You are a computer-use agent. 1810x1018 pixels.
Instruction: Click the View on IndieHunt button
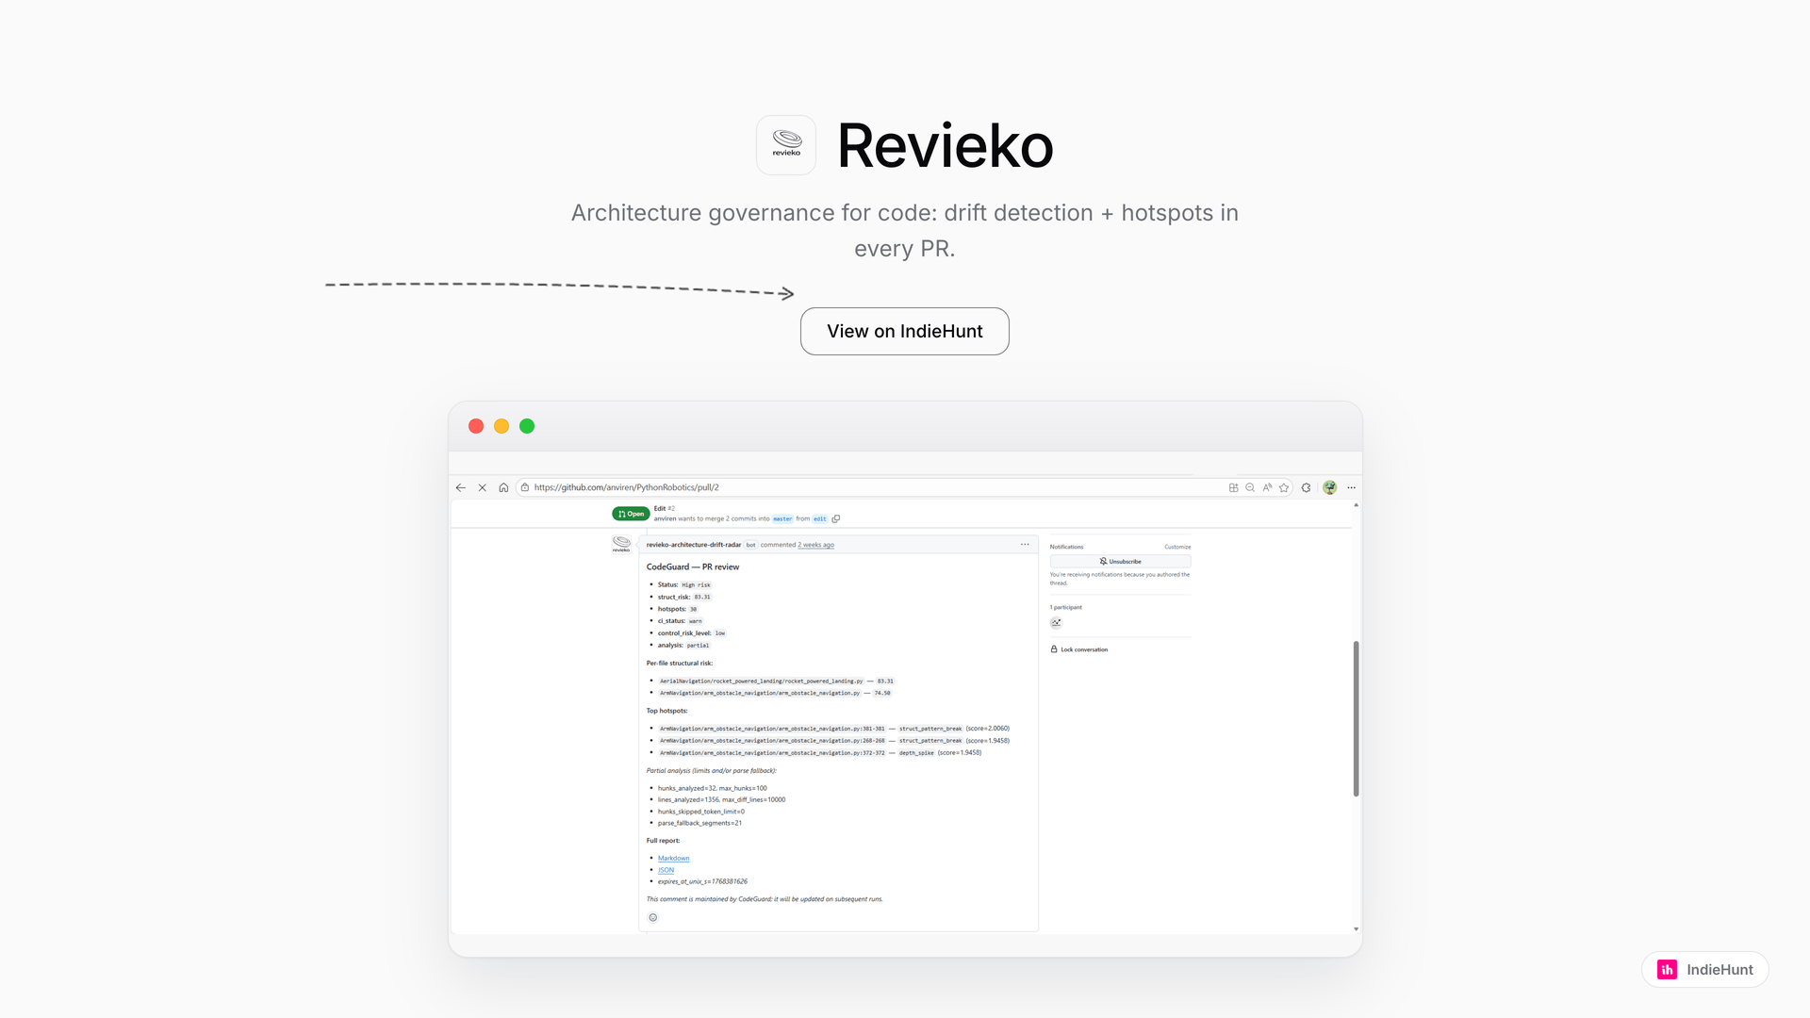tap(904, 331)
